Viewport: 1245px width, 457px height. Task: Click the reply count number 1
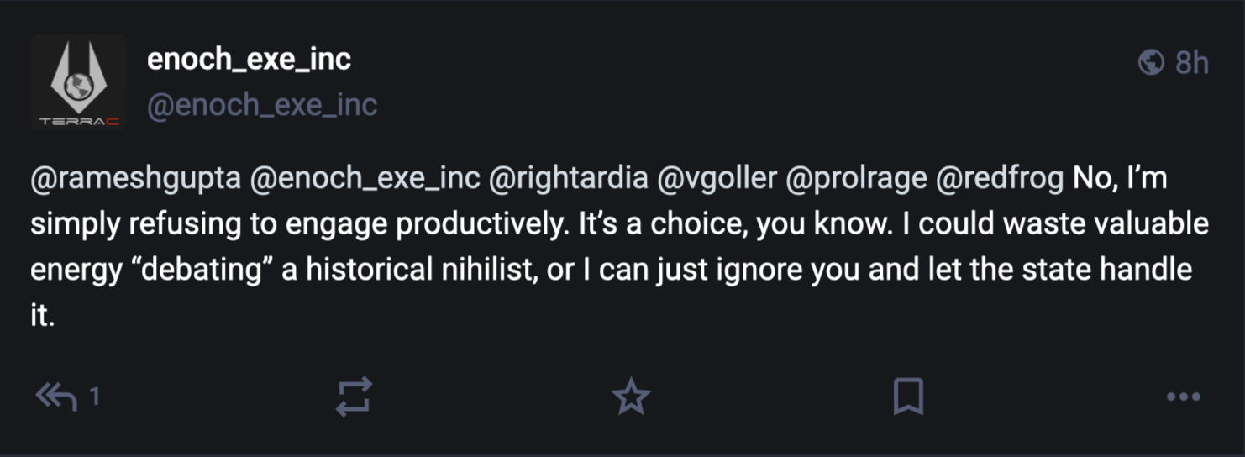pyautogui.click(x=95, y=397)
